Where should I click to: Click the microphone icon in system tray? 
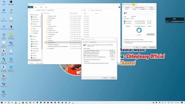[x=156, y=103]
